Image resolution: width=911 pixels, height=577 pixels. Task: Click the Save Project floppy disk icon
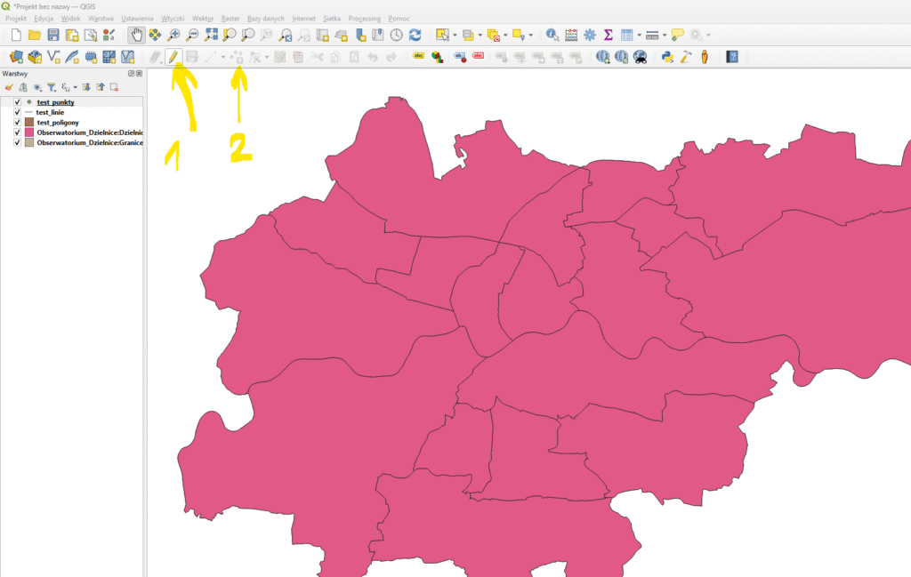click(x=53, y=35)
